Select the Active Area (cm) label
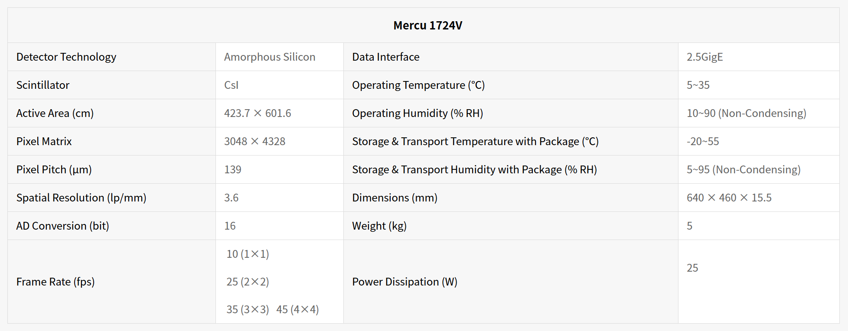Viewport: 848px width, 331px height. pos(55,113)
